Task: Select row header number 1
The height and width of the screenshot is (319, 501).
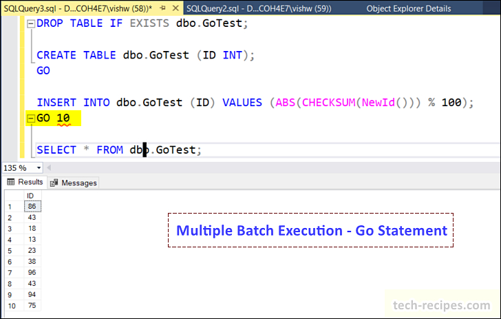Action: click(14, 207)
